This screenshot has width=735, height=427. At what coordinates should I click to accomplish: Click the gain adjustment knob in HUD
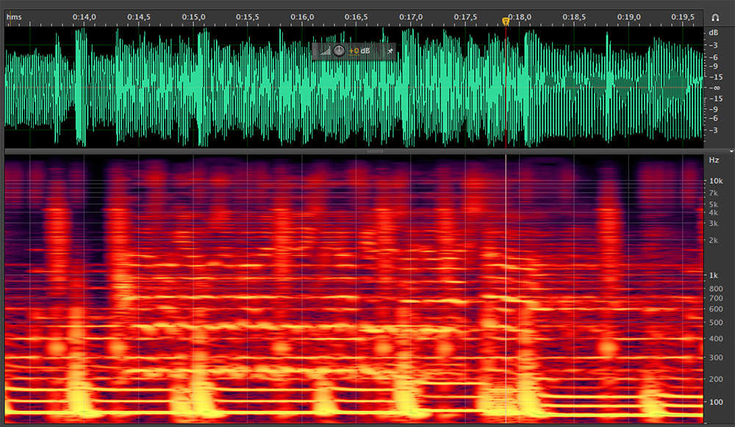coord(338,51)
